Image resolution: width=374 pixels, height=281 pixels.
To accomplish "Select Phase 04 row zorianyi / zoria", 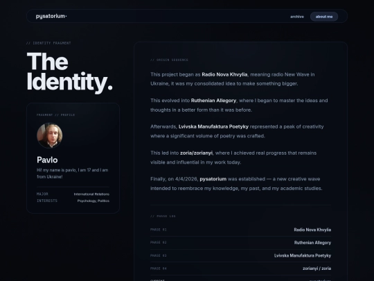I will click(240, 269).
